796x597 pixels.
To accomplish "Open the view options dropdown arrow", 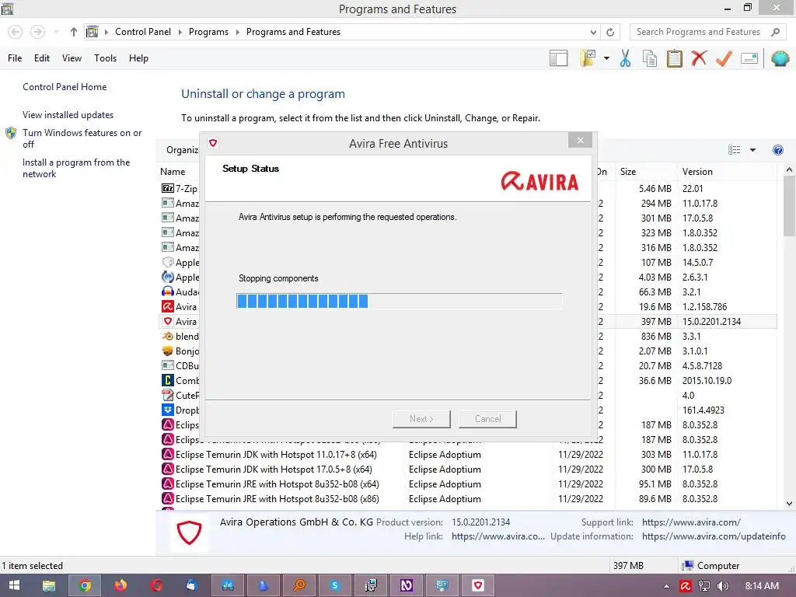I will coord(752,150).
